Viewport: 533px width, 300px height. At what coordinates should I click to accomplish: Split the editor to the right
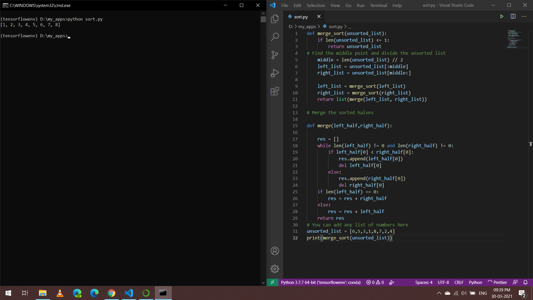pyautogui.click(x=513, y=16)
